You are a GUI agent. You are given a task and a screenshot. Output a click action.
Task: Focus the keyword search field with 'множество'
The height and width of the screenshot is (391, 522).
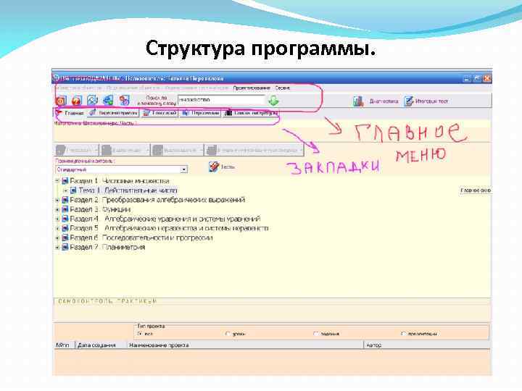point(222,100)
